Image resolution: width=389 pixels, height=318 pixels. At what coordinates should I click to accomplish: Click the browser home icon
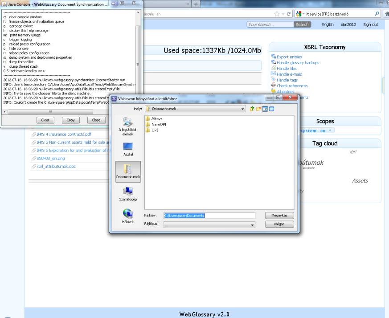386,14
